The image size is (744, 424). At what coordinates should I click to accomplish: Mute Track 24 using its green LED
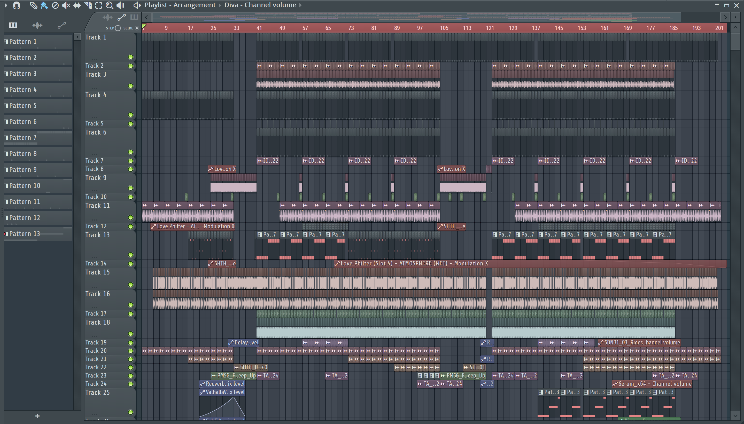(x=130, y=384)
